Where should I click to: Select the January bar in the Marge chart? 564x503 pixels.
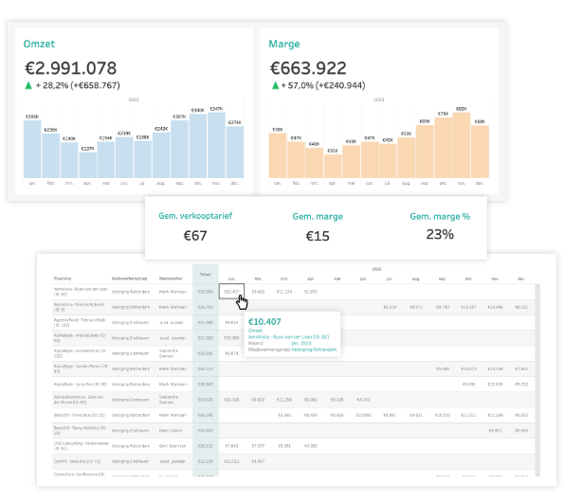[x=278, y=155]
